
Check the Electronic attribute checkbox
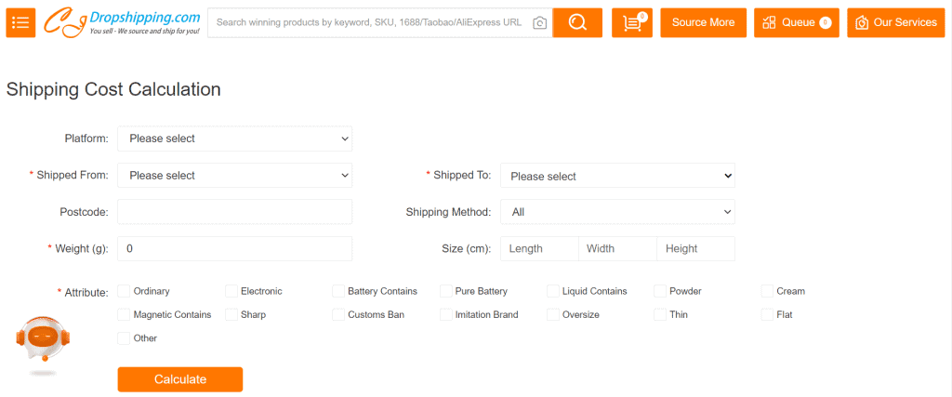coord(231,291)
